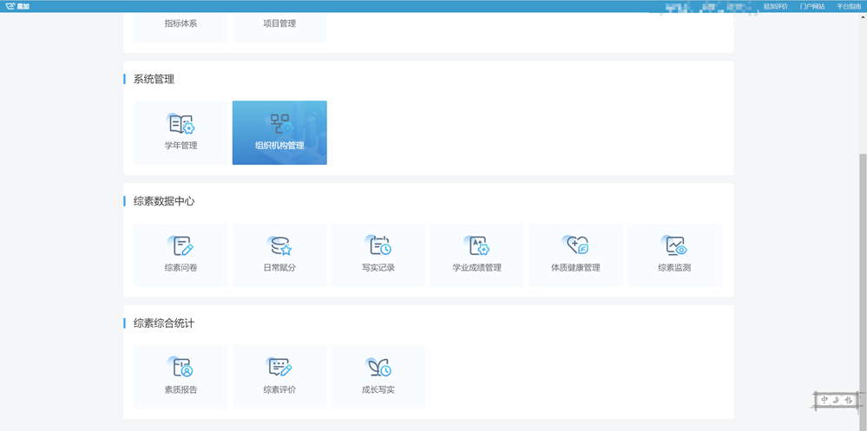This screenshot has height=431, width=867.
Task: Open the 综素监测 monitor eye icon
Action: pyautogui.click(x=674, y=245)
